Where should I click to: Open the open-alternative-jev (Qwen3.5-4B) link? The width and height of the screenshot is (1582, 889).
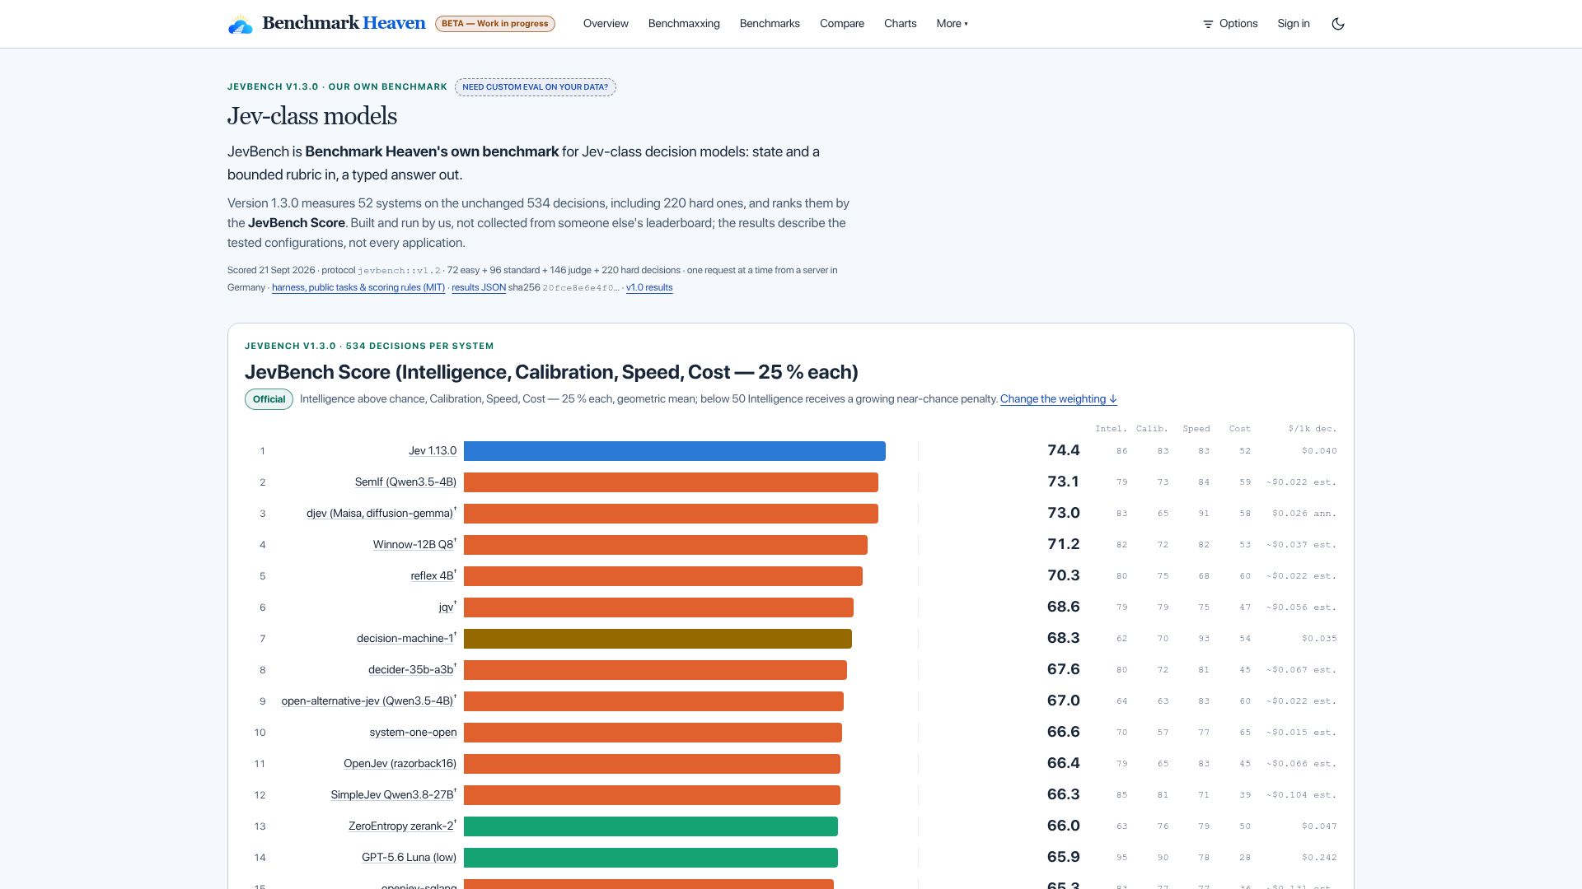[x=367, y=701]
